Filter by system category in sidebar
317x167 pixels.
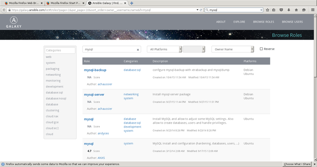pyautogui.click(x=50, y=63)
